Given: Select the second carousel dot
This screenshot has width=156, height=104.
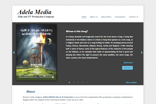Looking at the screenshot, I should point(74,82).
